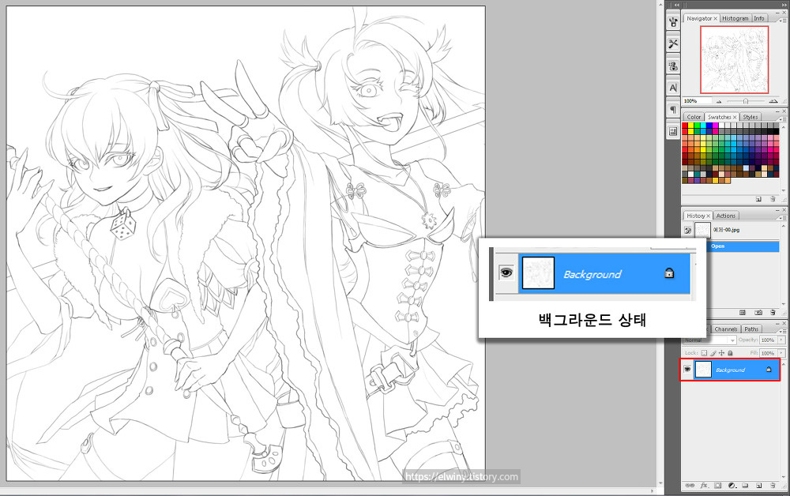Open the Tool Presets crossed-tools dock icon
The width and height of the screenshot is (790, 496).
pos(673,43)
